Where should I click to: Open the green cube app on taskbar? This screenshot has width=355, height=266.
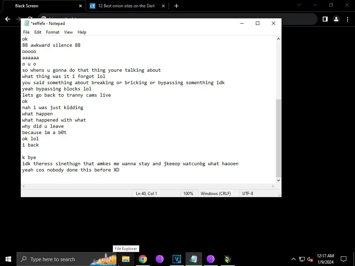227,259
